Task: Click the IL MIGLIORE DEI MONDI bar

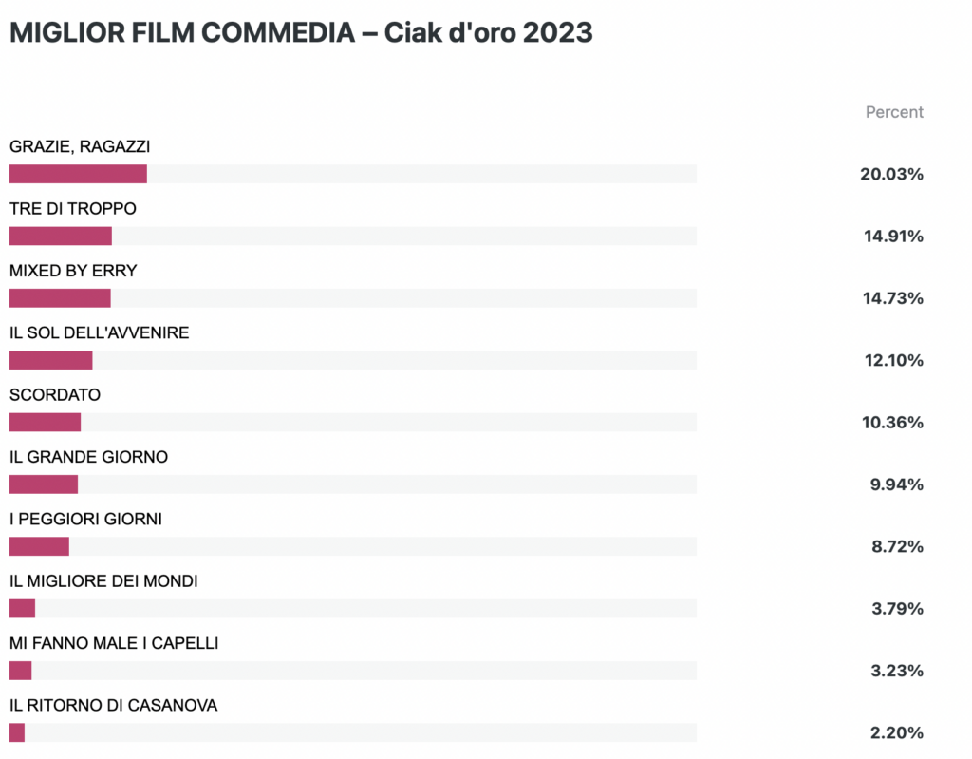Action: pos(353,608)
